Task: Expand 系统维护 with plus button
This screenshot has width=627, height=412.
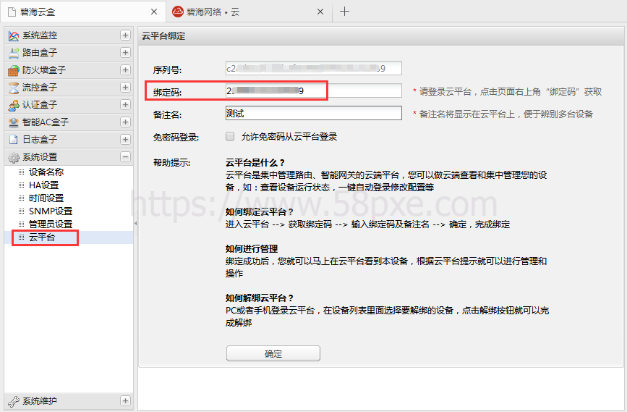Action: 125,400
